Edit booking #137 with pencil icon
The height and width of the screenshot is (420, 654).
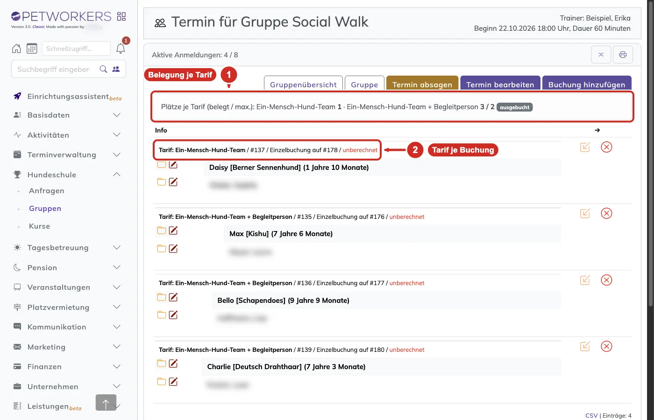pos(585,147)
